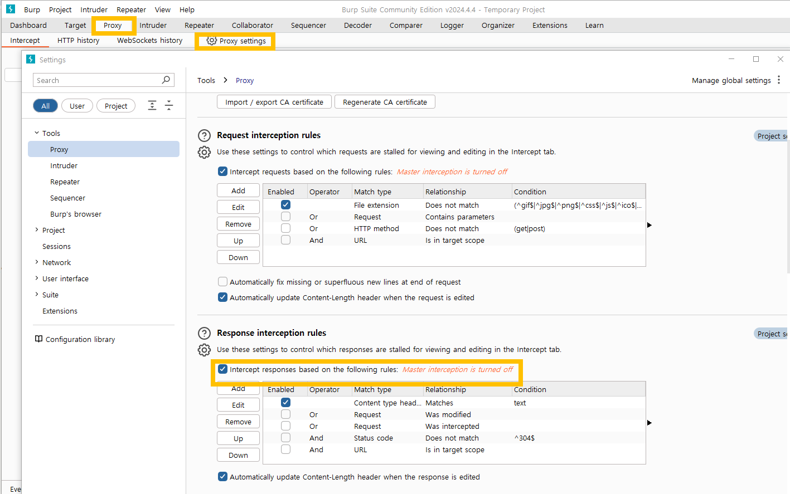The image size is (790, 494).
Task: Open the View menu
Action: 163,9
